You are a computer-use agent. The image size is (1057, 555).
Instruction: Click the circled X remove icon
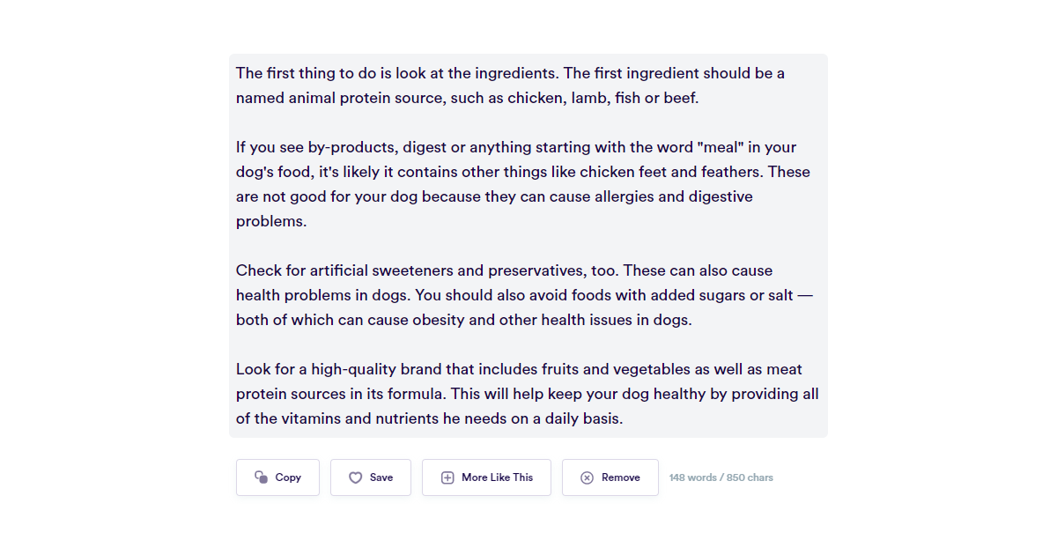[587, 477]
